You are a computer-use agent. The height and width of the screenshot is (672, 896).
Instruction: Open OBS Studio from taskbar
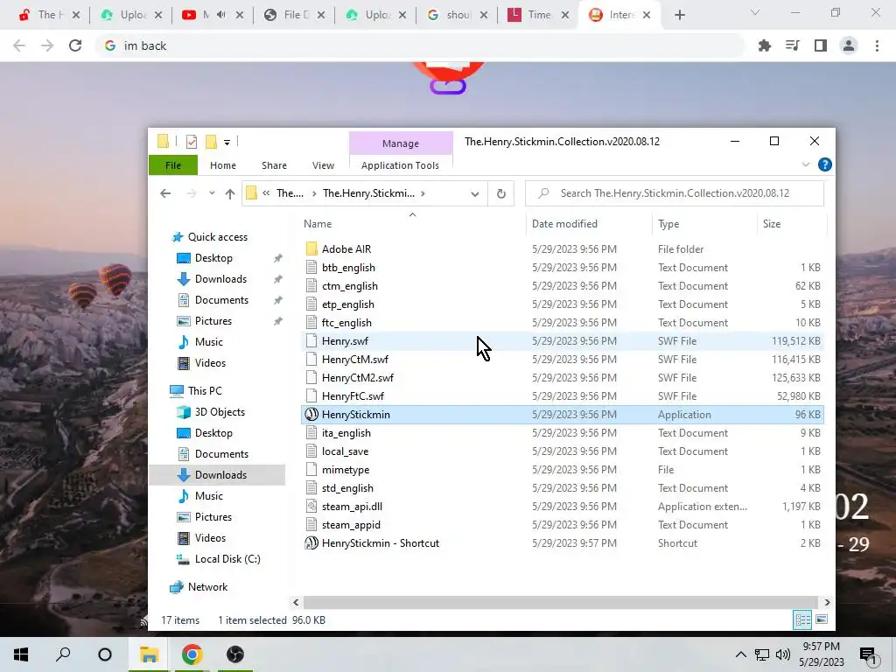point(234,654)
